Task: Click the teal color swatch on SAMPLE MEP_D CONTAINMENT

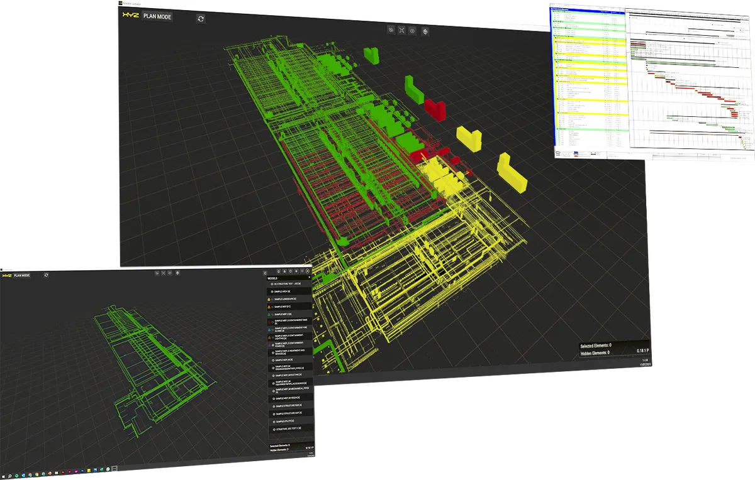Action: (269, 330)
